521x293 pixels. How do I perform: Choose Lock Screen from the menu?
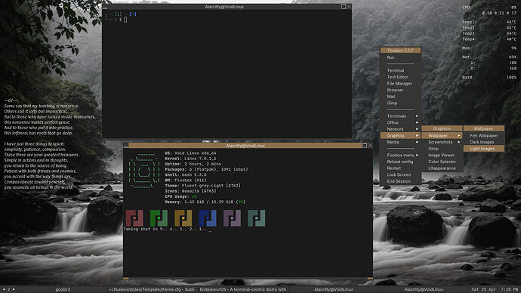tap(400, 174)
